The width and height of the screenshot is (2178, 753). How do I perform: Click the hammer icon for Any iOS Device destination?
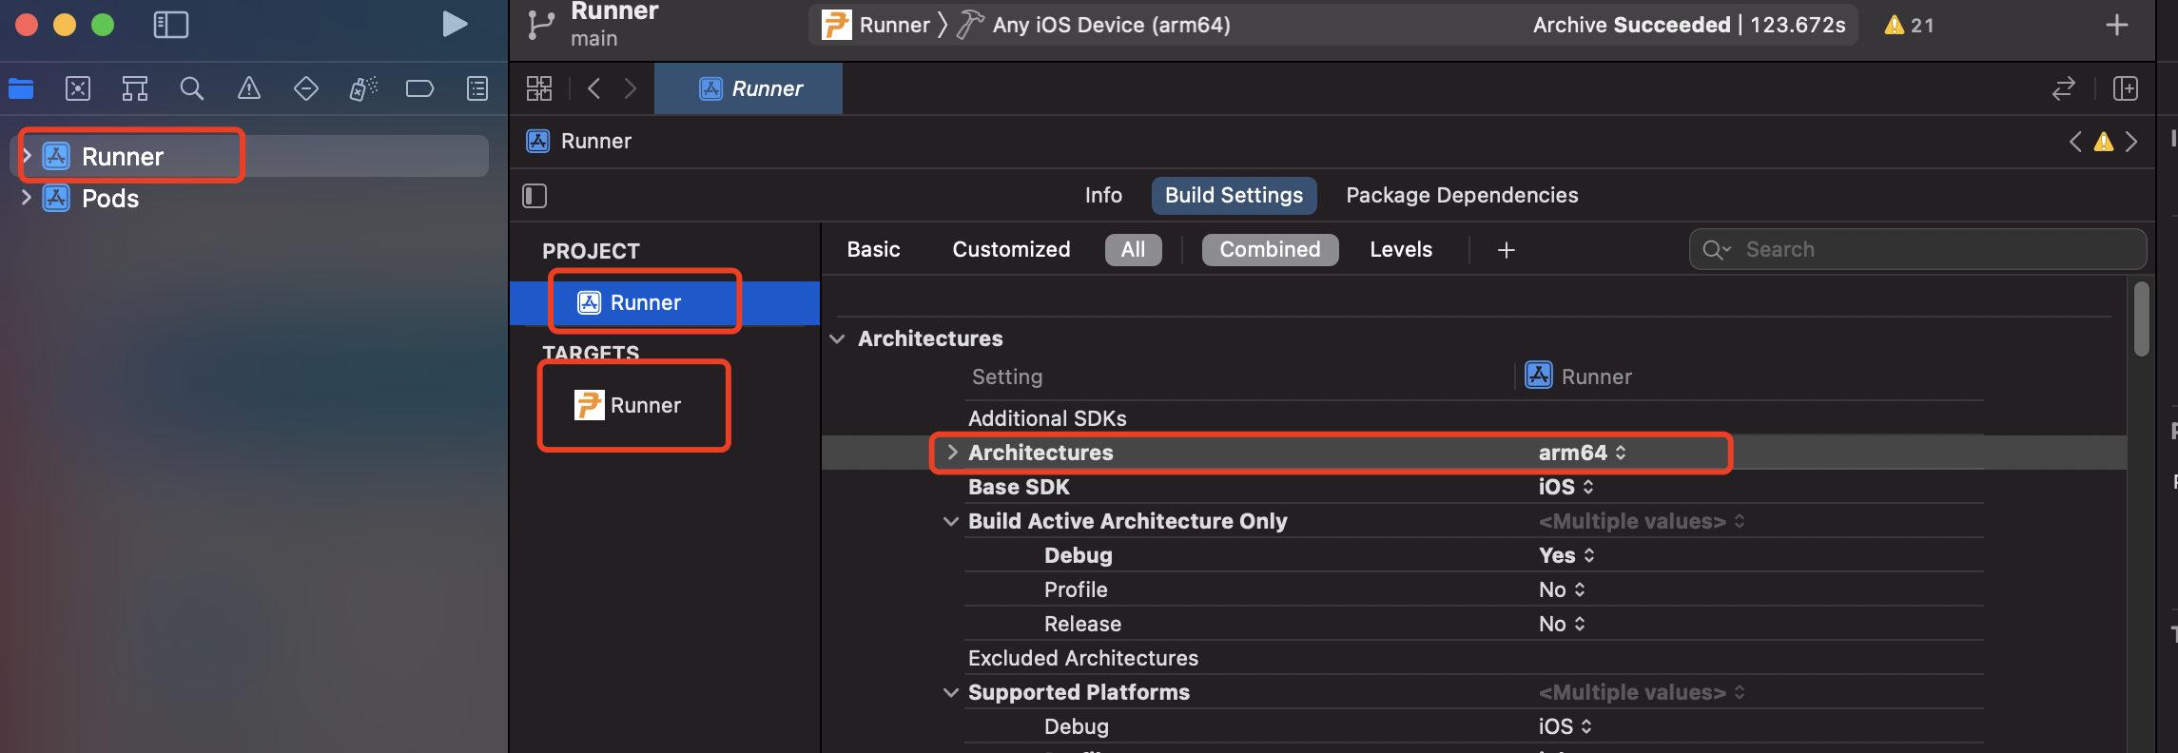tap(969, 25)
